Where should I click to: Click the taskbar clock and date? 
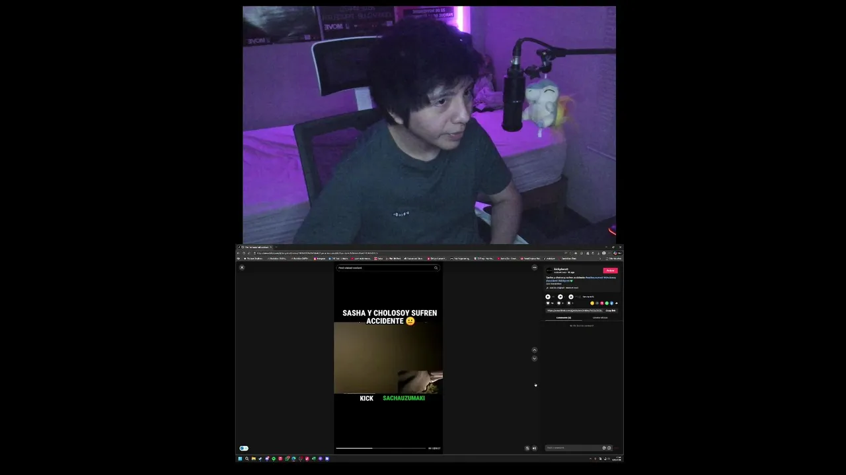click(x=617, y=459)
